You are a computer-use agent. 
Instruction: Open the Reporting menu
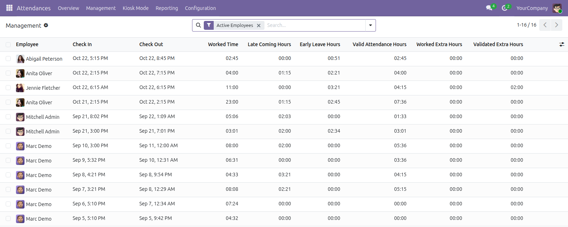click(167, 8)
